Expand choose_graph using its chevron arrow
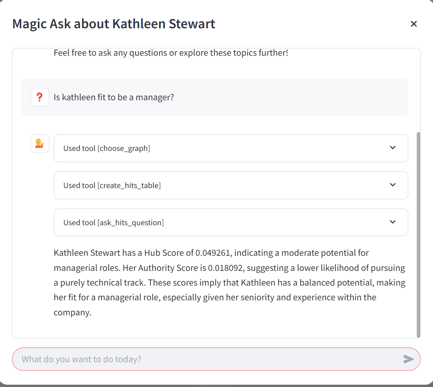 [393, 148]
